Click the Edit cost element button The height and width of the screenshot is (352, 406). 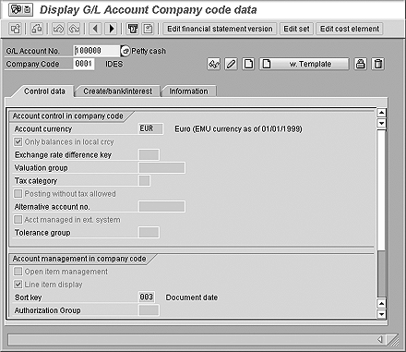point(350,29)
